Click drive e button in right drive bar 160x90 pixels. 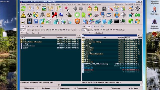93,26
